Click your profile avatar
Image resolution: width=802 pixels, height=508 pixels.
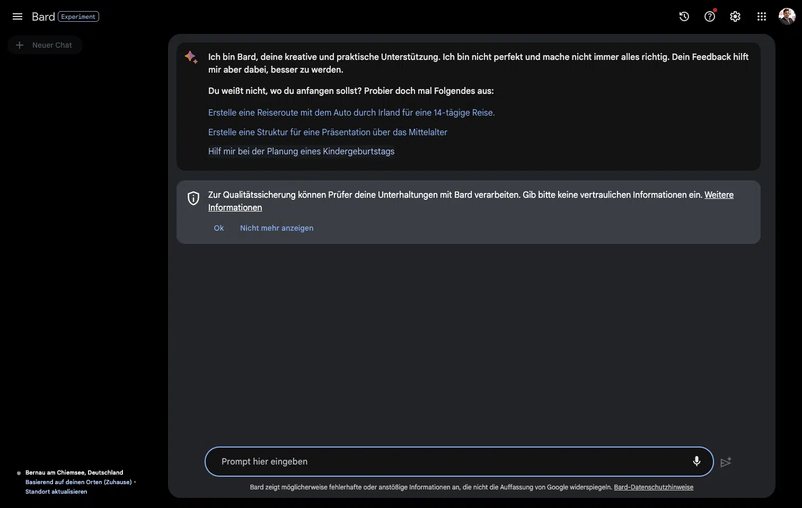click(x=787, y=16)
